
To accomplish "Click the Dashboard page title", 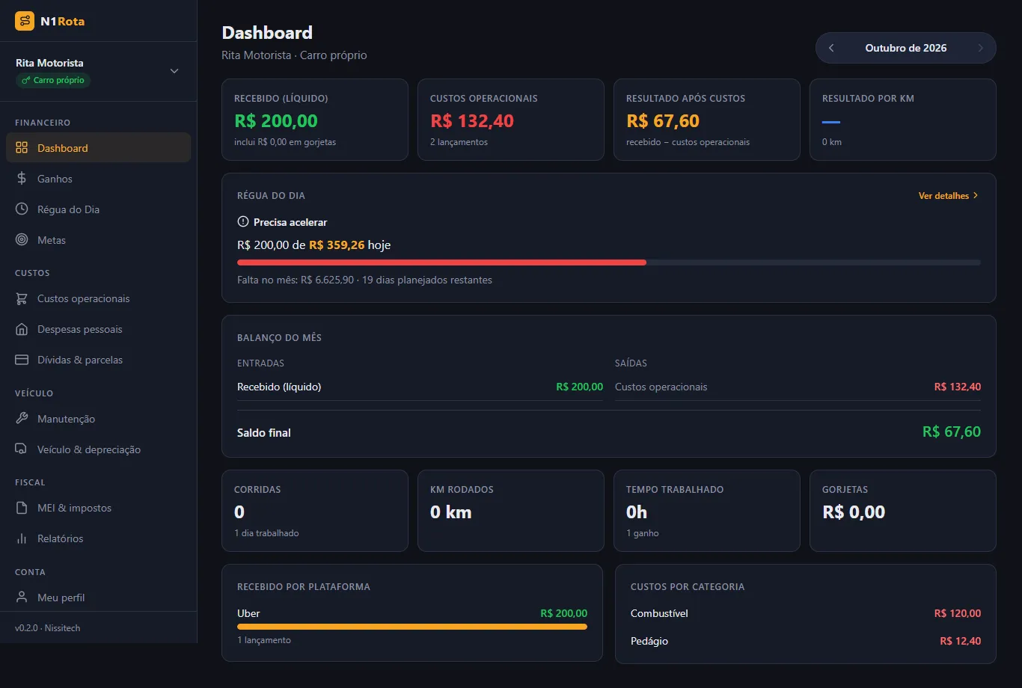I will [x=267, y=33].
